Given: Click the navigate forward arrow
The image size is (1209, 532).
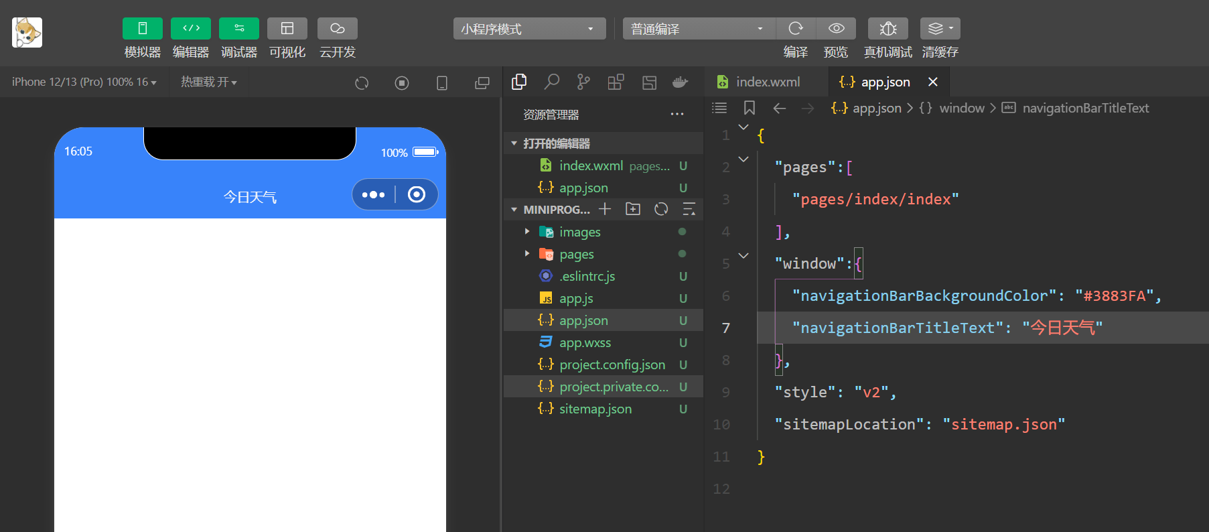Looking at the screenshot, I should coord(808,108).
